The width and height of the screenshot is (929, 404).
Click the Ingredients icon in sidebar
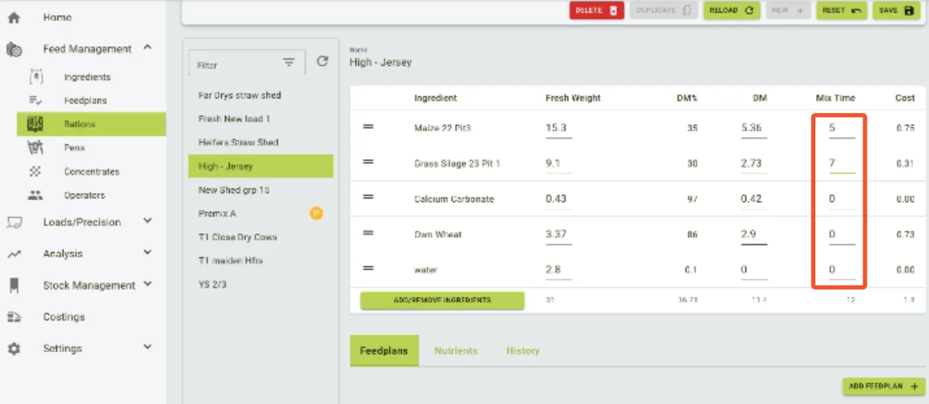(x=36, y=77)
